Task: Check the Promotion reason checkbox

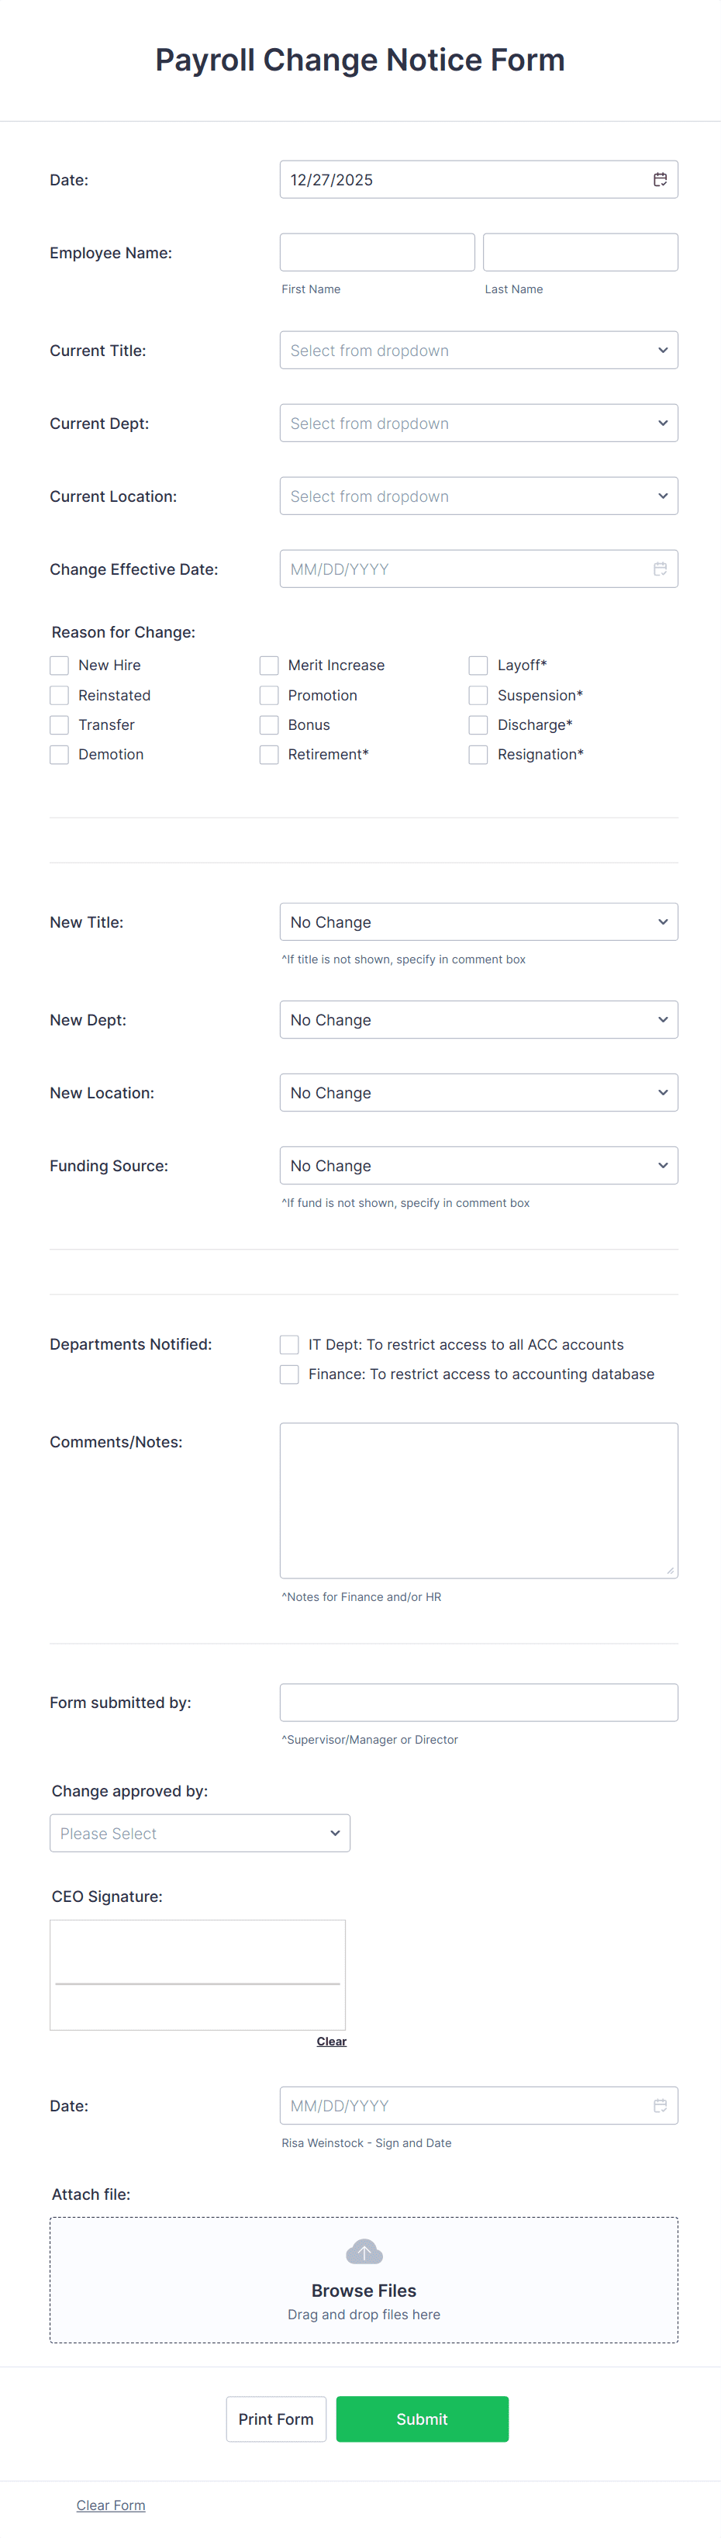Action: 268,694
